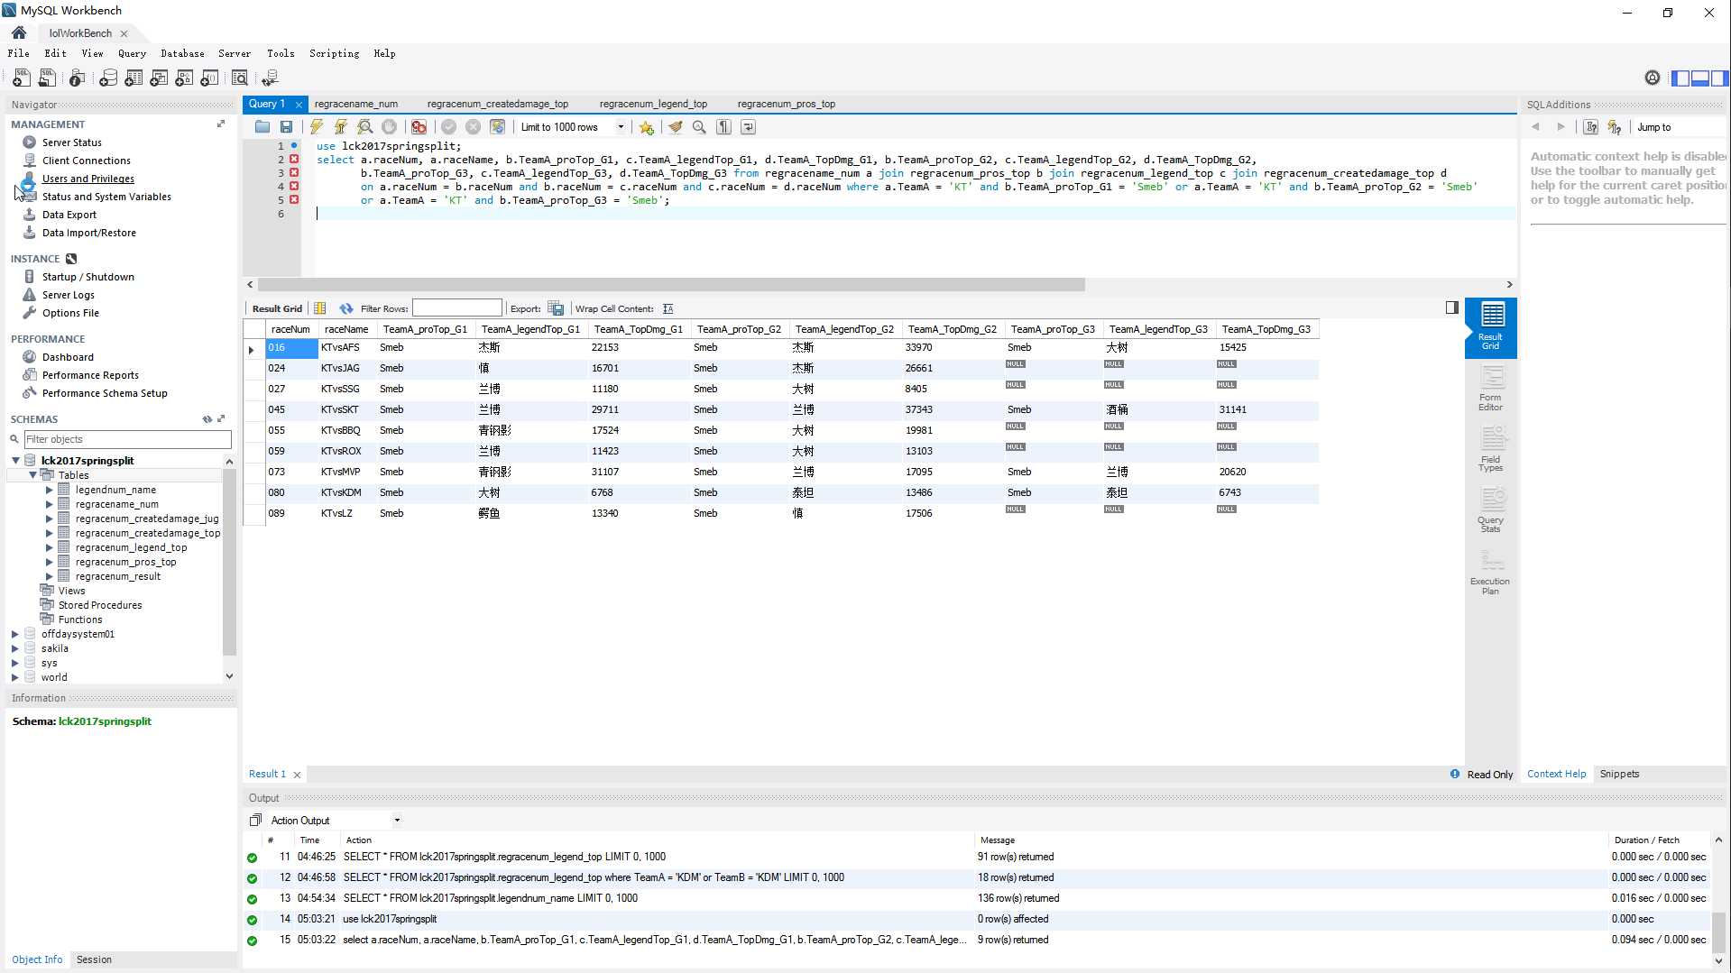Open Performance Reports
The height and width of the screenshot is (973, 1731).
[90, 375]
